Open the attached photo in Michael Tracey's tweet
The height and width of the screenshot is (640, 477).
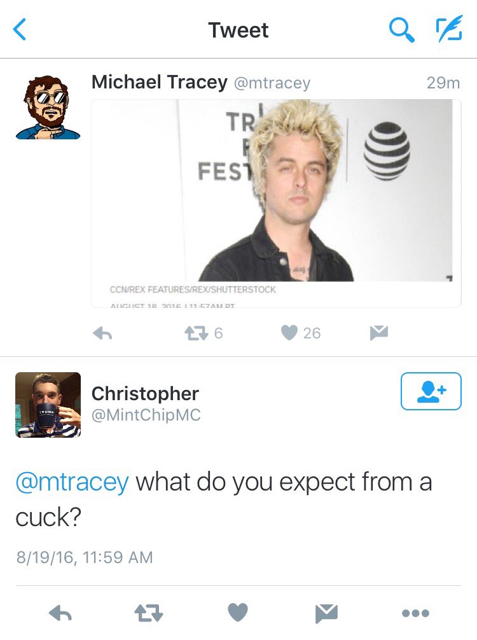(276, 204)
